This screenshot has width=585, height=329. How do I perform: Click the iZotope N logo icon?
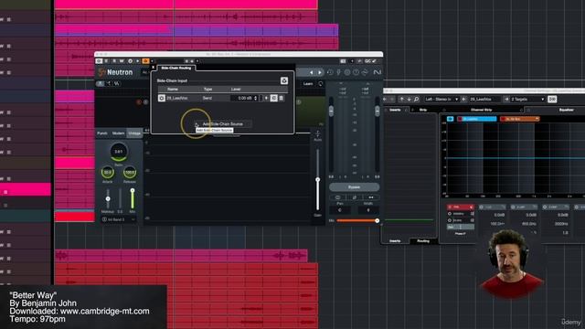pos(378,72)
